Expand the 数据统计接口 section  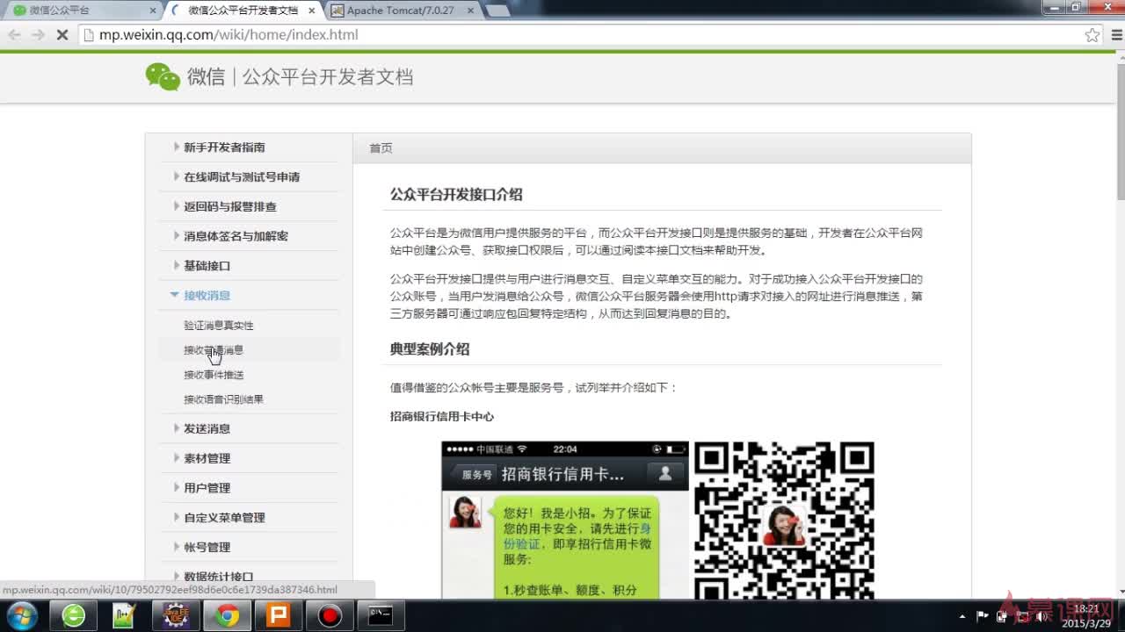218,577
